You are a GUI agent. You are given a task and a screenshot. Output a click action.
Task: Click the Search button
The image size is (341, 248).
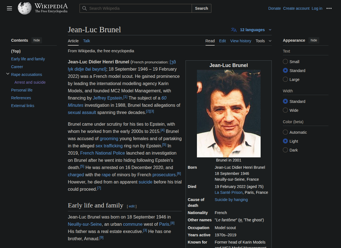(201, 8)
